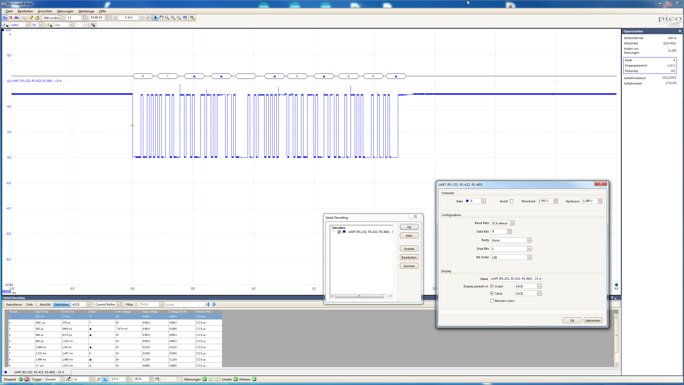Open the Messungen menu
Screen dimensions: 684x385
click(65, 11)
